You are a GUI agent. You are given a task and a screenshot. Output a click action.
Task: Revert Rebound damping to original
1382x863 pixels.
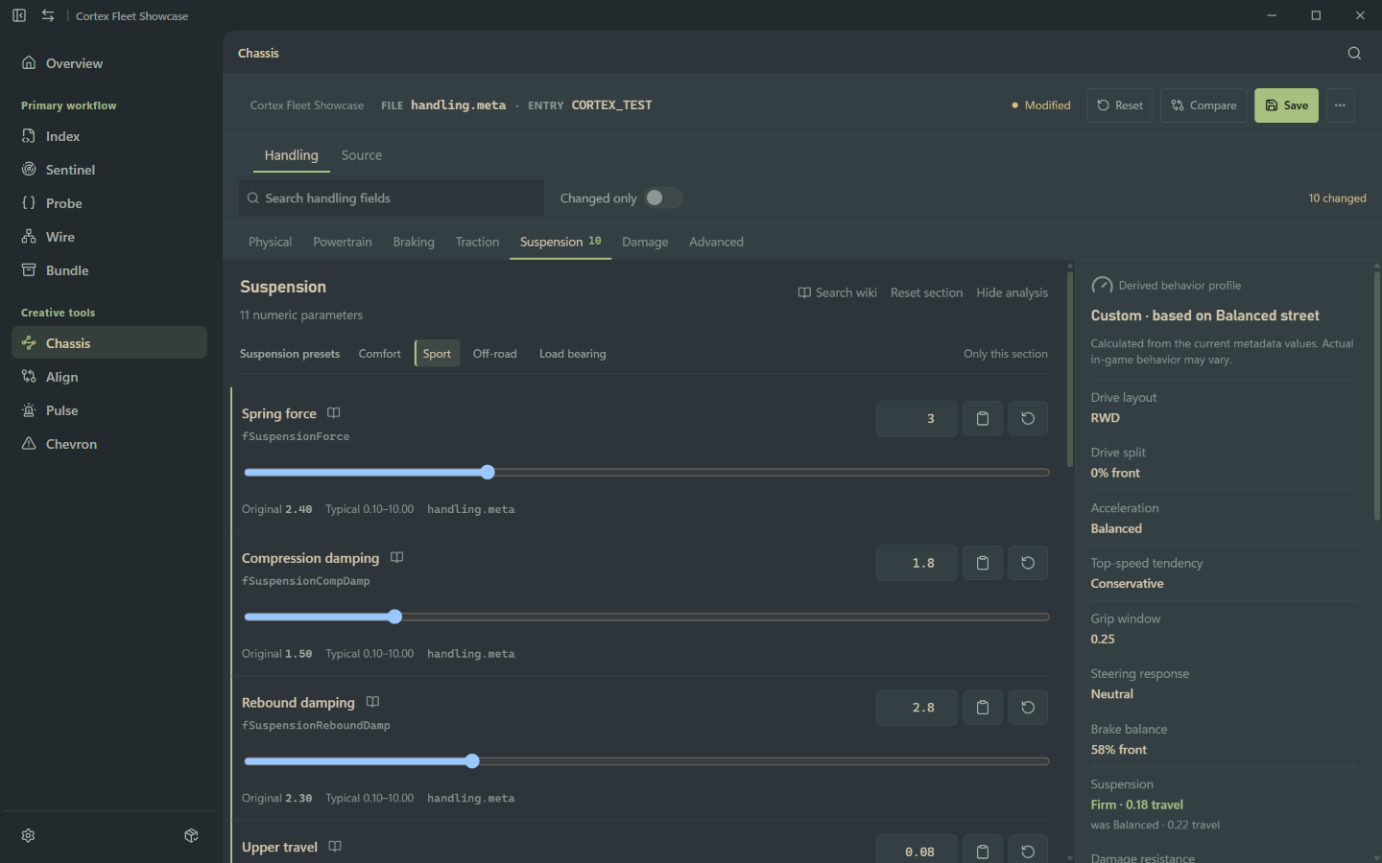click(1028, 708)
